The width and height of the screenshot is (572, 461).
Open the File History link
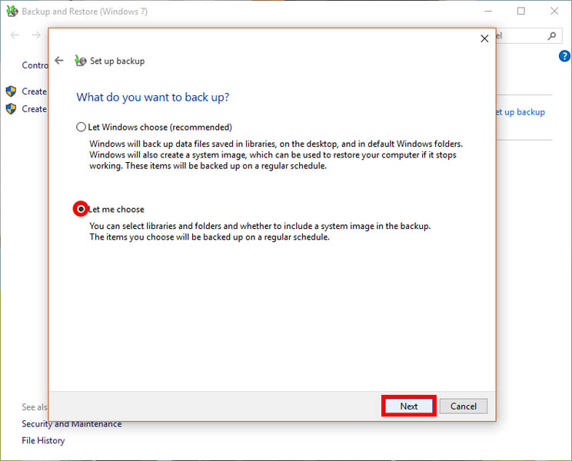pyautogui.click(x=43, y=441)
